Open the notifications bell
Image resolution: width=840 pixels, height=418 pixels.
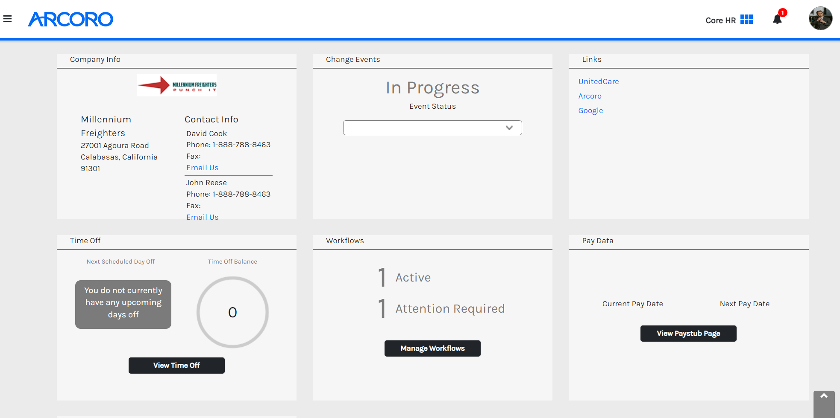777,19
